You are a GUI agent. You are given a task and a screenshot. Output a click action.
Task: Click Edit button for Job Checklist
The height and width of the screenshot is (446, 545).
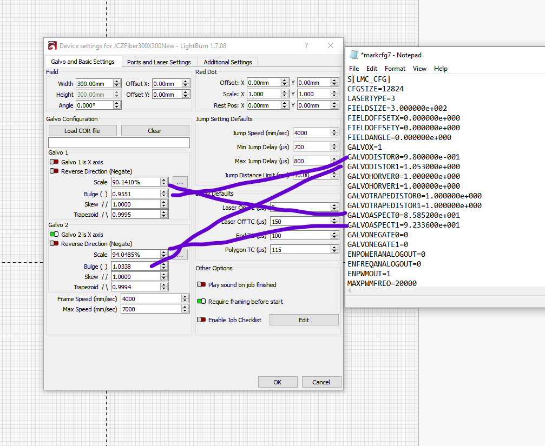pos(304,320)
